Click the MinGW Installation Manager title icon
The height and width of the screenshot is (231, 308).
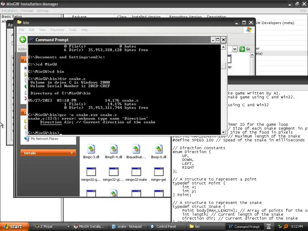pyautogui.click(x=3, y=4)
